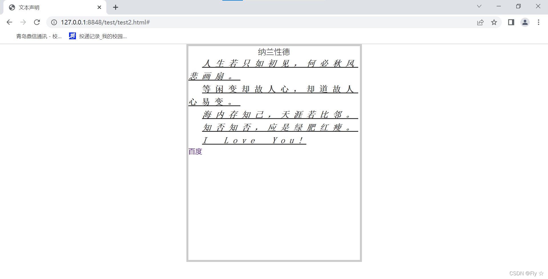Image resolution: width=548 pixels, height=279 pixels.
Task: Open the browser side panel
Action: 511,22
